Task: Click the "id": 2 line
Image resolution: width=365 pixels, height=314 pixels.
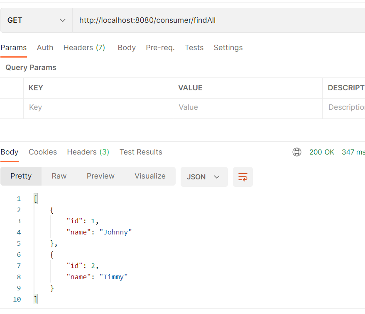Action: click(83, 266)
